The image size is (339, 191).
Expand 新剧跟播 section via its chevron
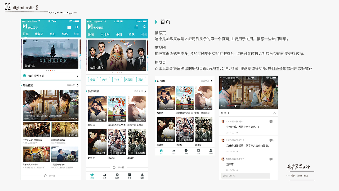pyautogui.click(x=145, y=91)
